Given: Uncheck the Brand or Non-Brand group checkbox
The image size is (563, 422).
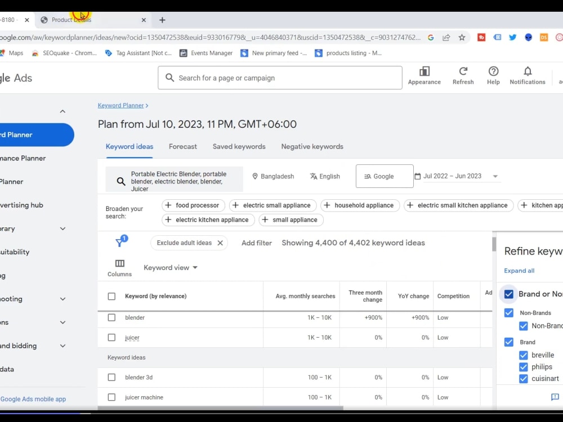Looking at the screenshot, I should (508, 294).
